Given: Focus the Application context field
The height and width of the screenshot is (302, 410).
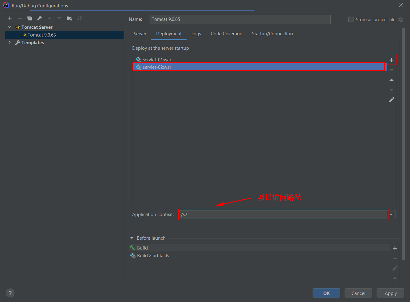Looking at the screenshot, I should point(282,215).
